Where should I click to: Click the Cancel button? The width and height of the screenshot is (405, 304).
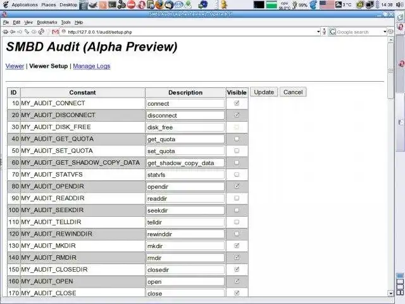(293, 92)
